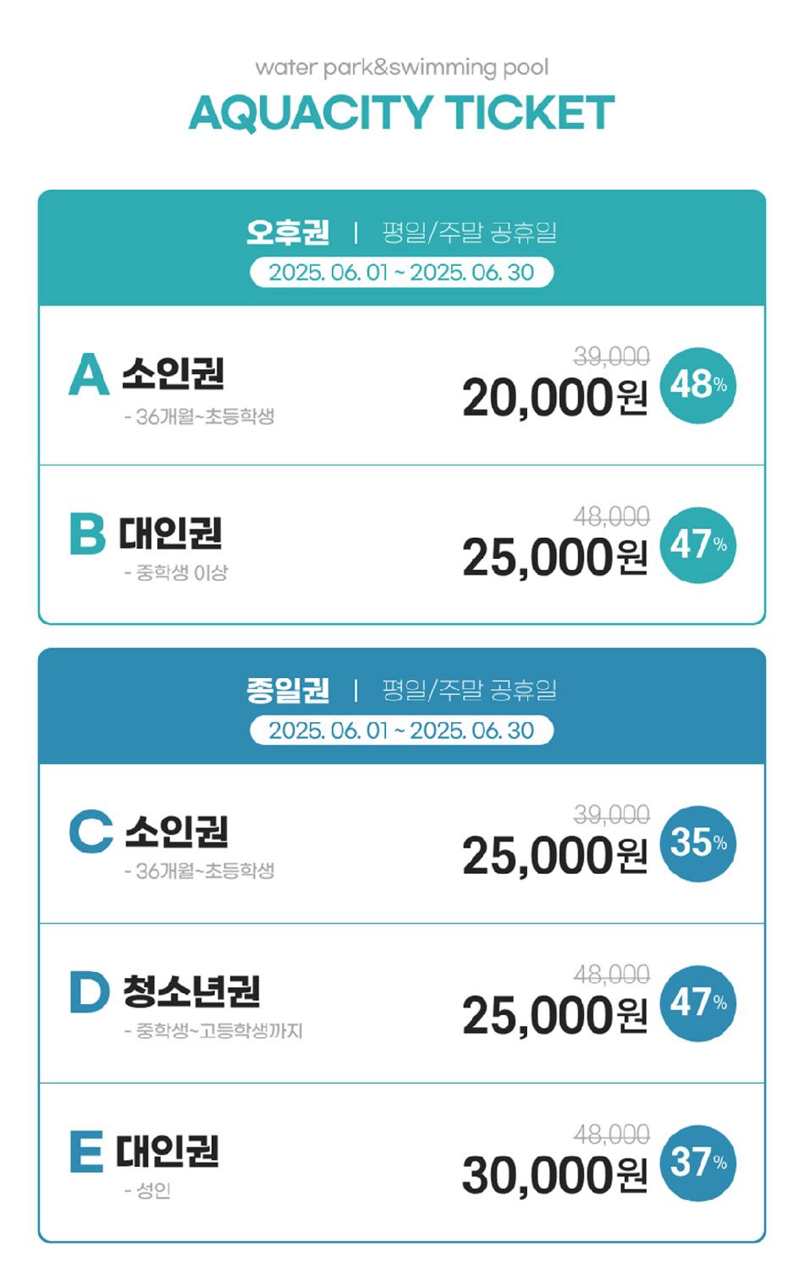
Task: Click the 48% discount badge
Action: click(698, 385)
